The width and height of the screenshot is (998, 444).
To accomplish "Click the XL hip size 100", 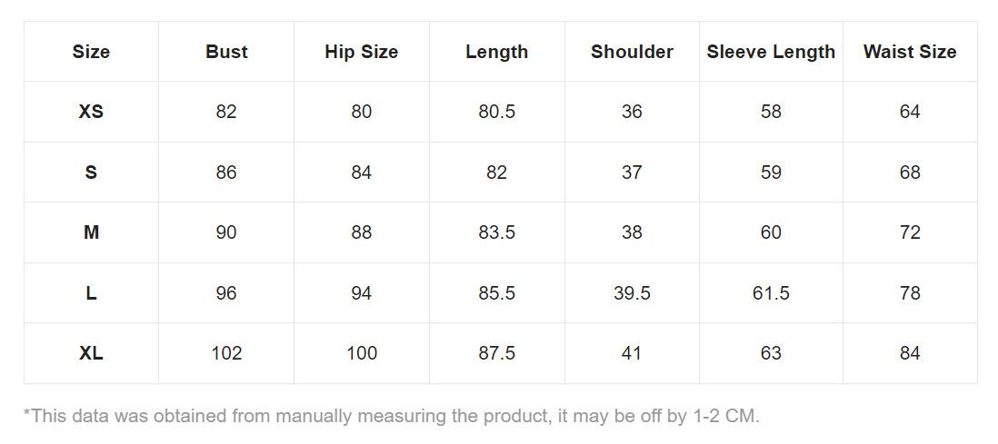I will (362, 354).
